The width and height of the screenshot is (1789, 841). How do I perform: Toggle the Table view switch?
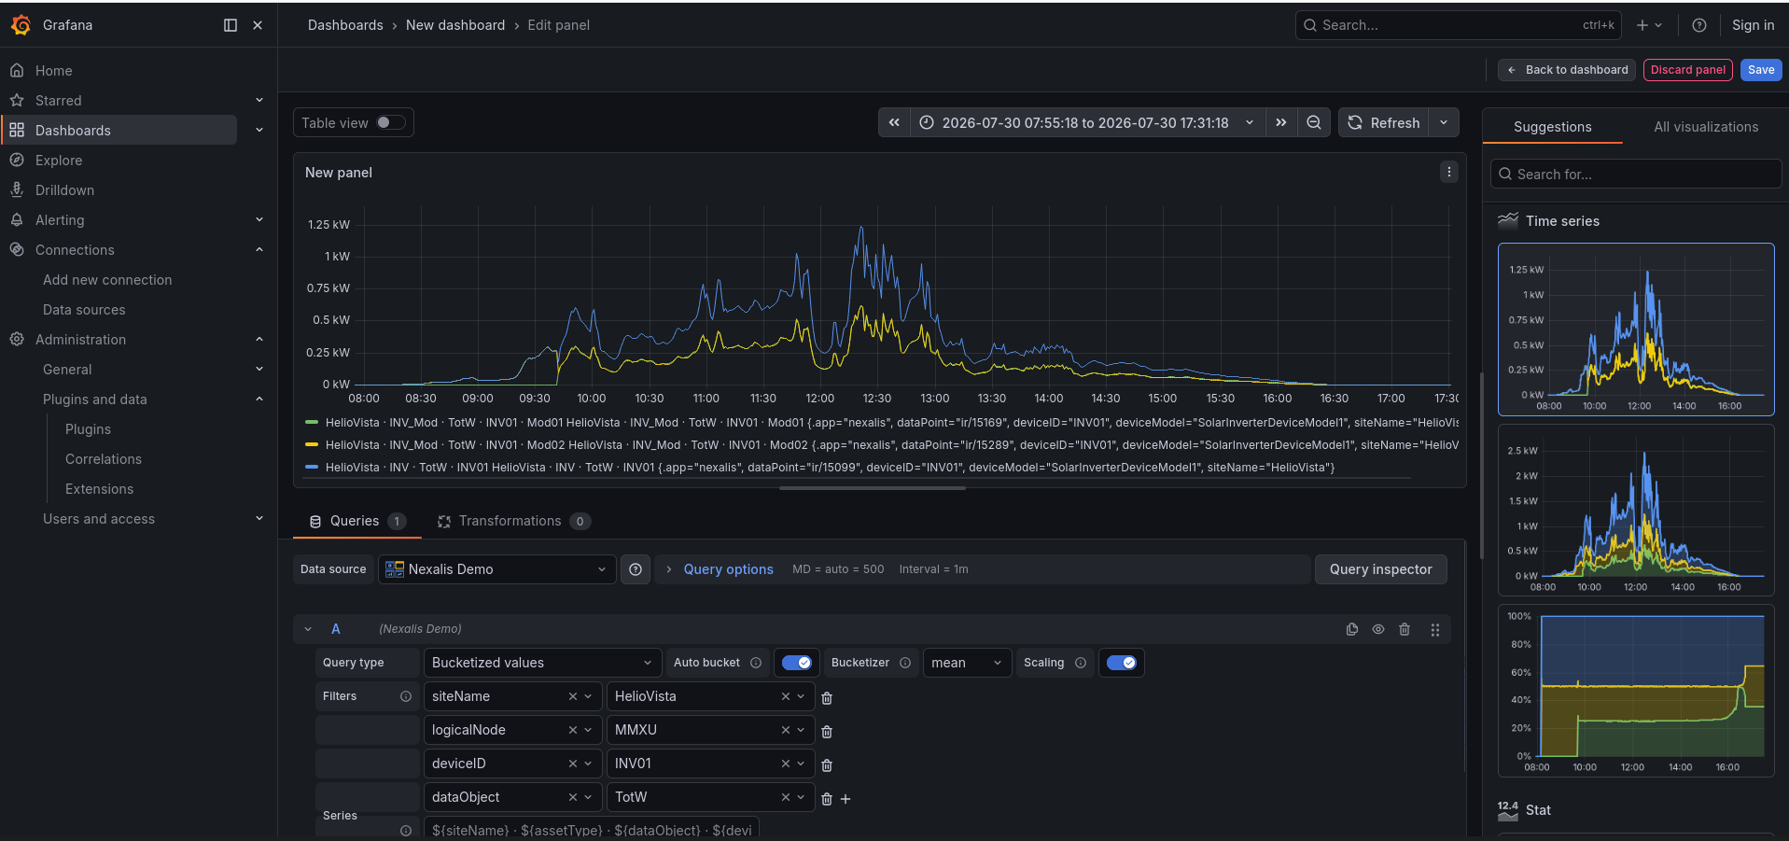pos(391,122)
